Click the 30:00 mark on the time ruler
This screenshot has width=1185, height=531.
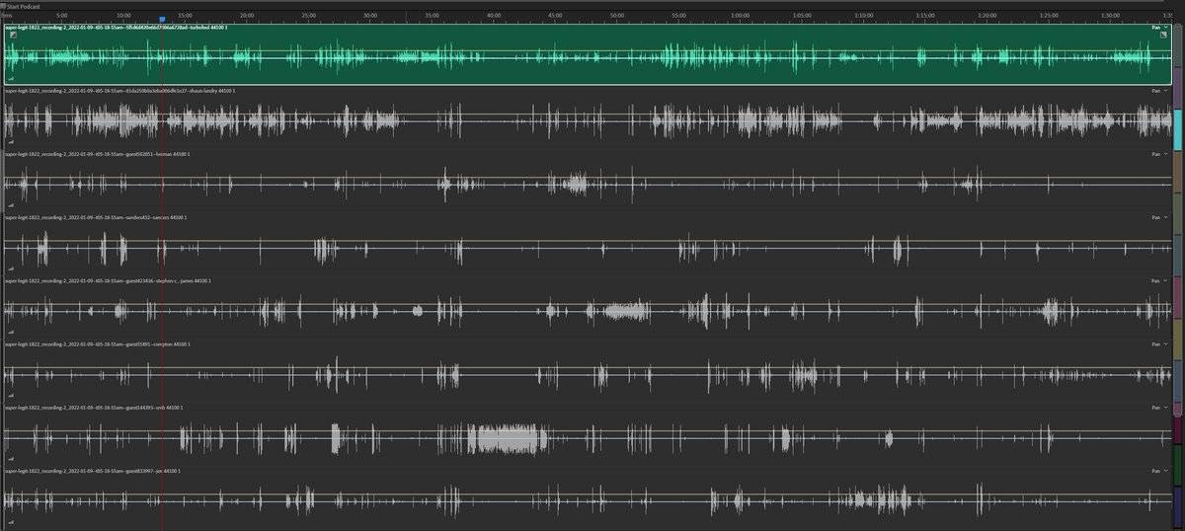point(370,15)
